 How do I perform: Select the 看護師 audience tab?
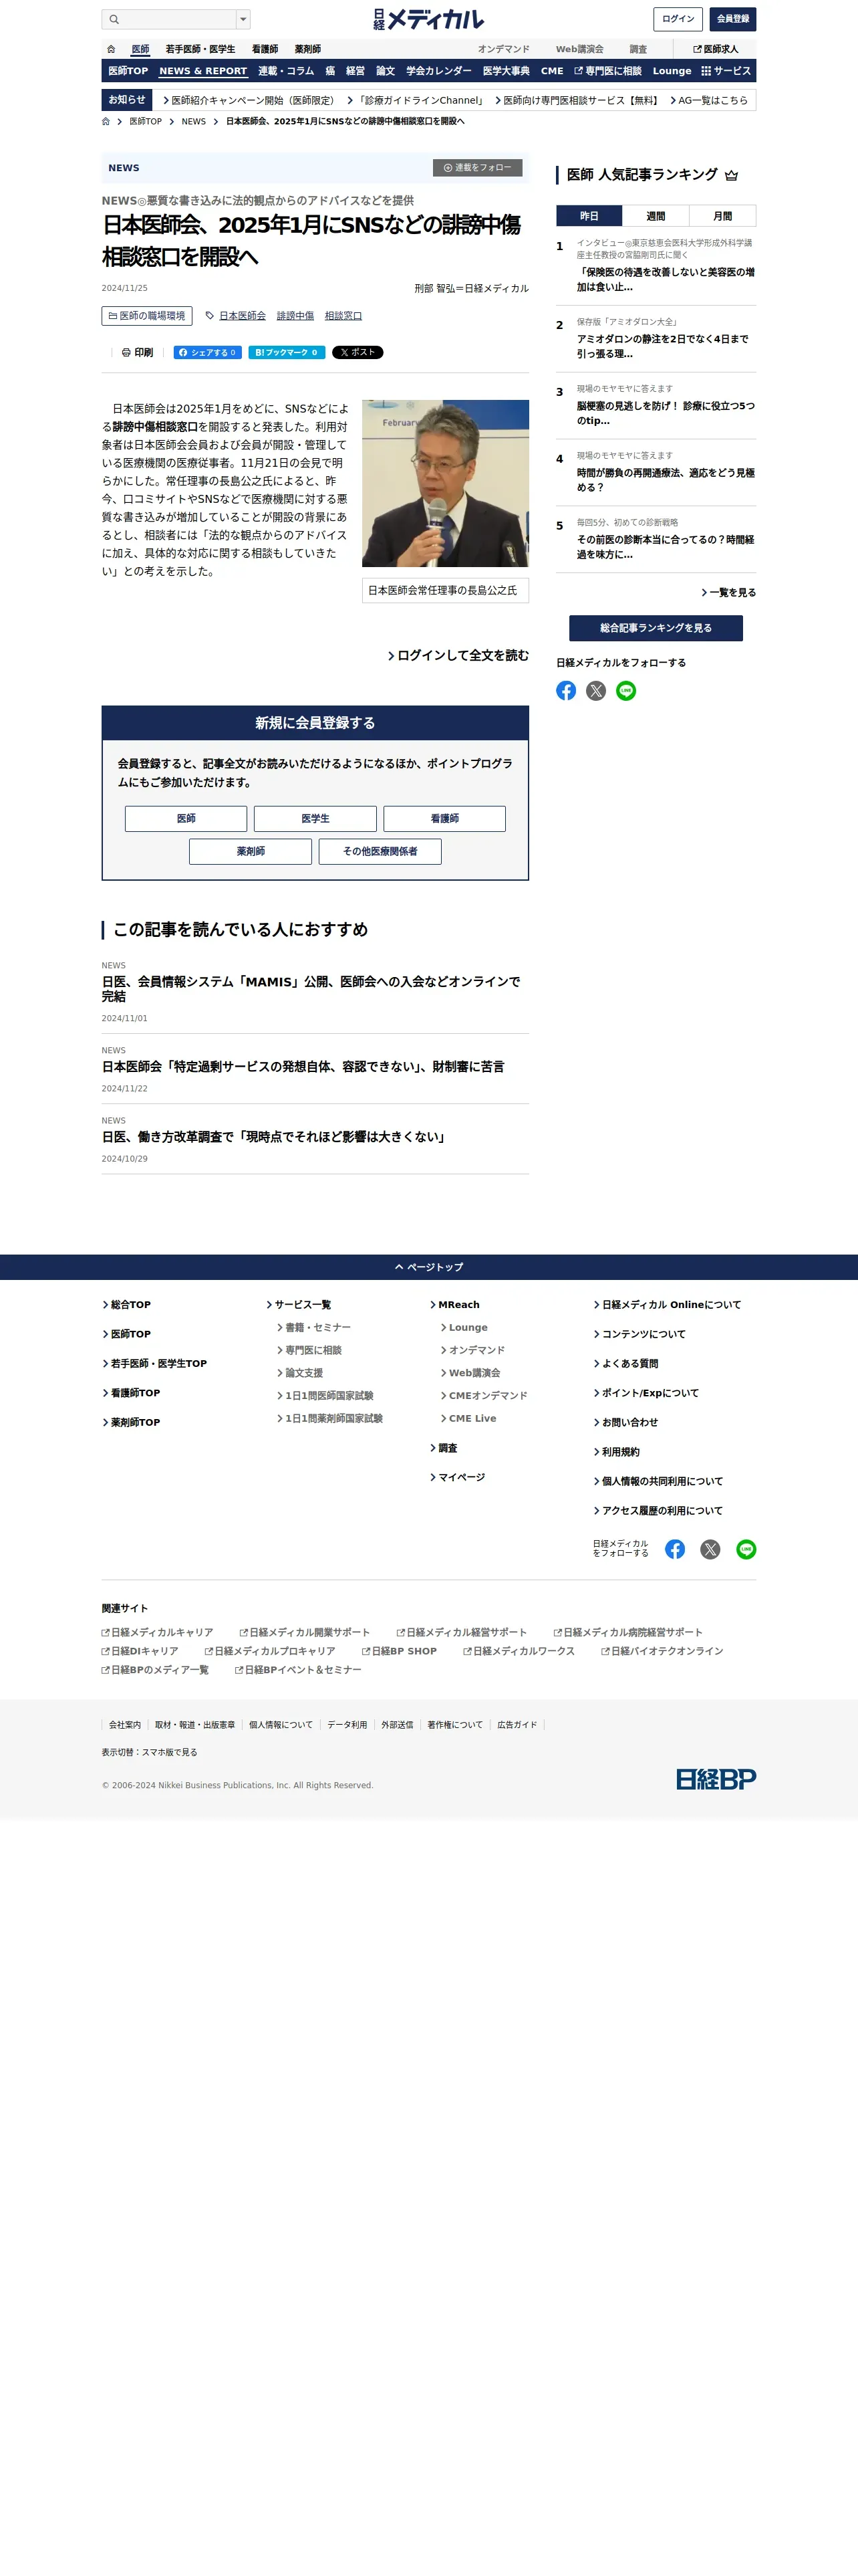tap(265, 49)
